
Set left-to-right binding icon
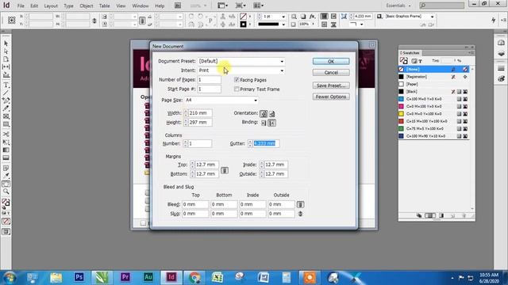point(264,123)
